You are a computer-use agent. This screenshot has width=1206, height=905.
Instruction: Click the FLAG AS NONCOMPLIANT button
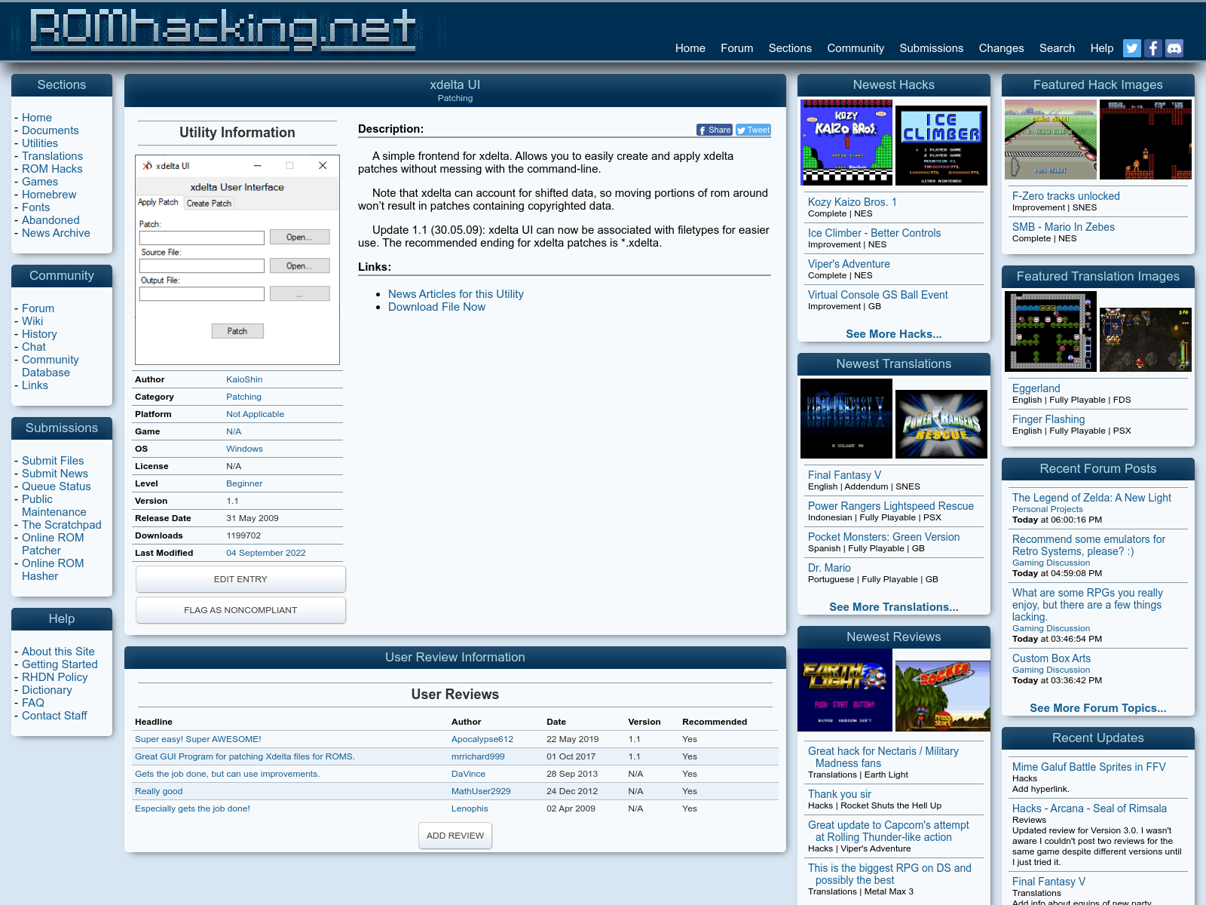(x=240, y=610)
